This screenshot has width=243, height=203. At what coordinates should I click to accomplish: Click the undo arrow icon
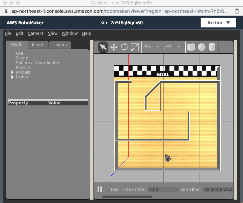click(x=147, y=47)
